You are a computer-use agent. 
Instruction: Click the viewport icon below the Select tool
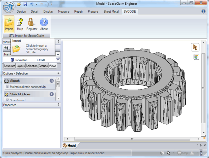196,57
